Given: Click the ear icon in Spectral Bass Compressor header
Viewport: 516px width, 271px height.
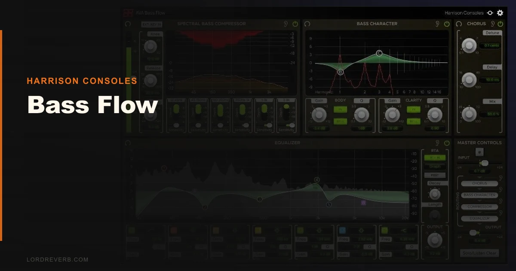Looking at the screenshot, I should click(286, 24).
